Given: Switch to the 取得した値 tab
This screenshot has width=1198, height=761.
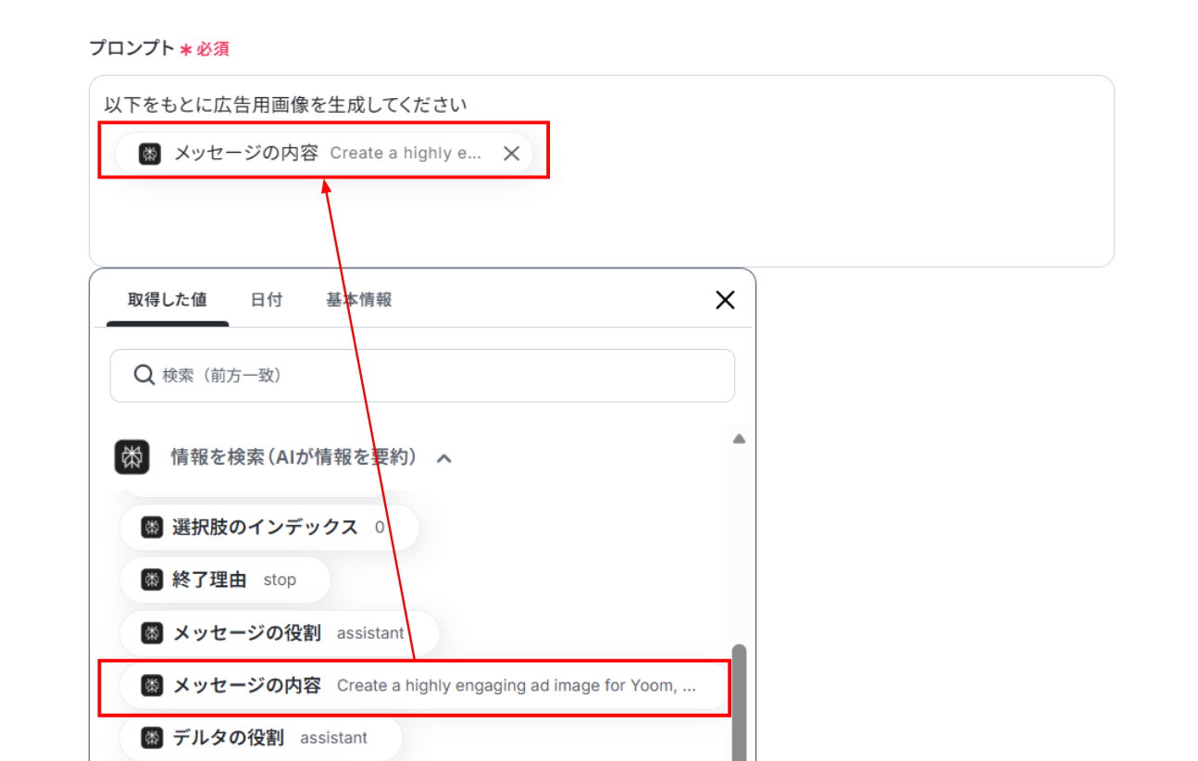Looking at the screenshot, I should (168, 300).
